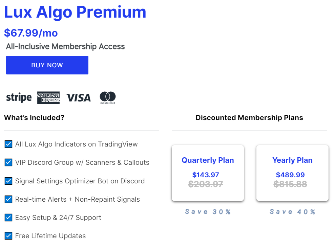Click the VISA card logo
Viewport: 336px width, 248px height.
tap(79, 98)
